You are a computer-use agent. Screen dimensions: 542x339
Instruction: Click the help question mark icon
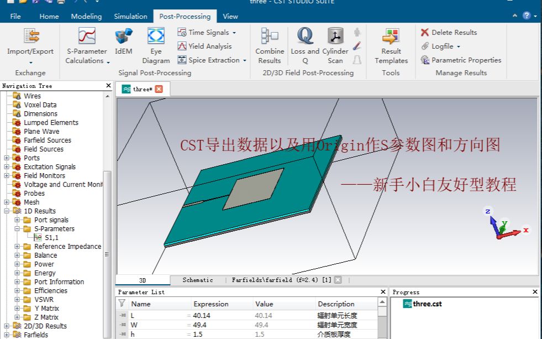[x=527, y=15]
